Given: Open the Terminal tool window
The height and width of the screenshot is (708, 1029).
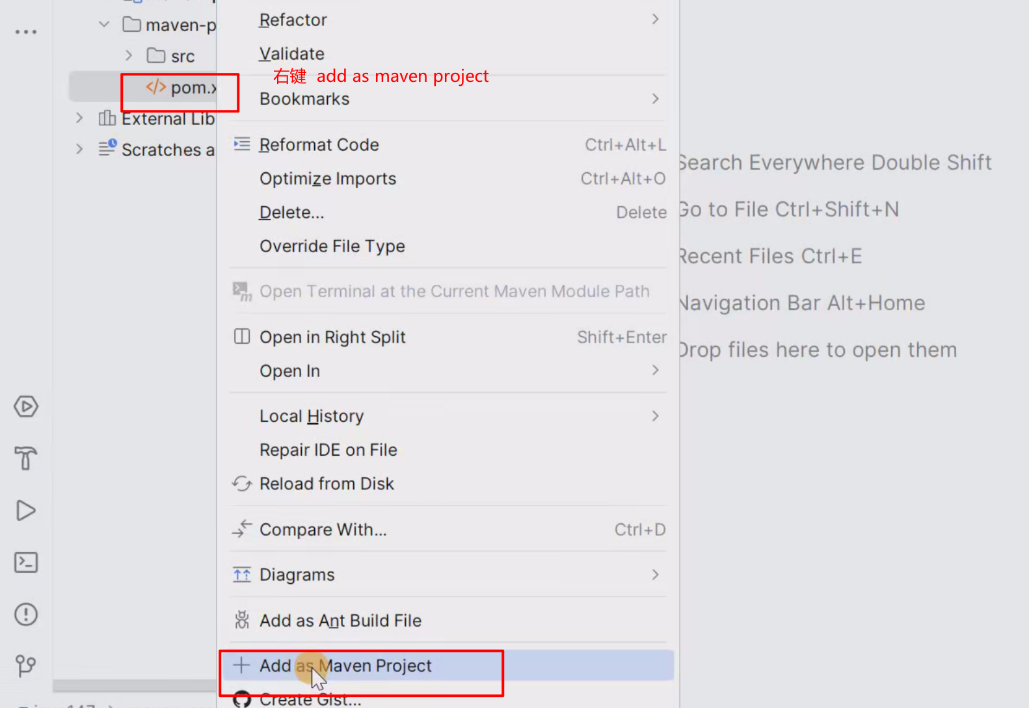Looking at the screenshot, I should [x=26, y=562].
